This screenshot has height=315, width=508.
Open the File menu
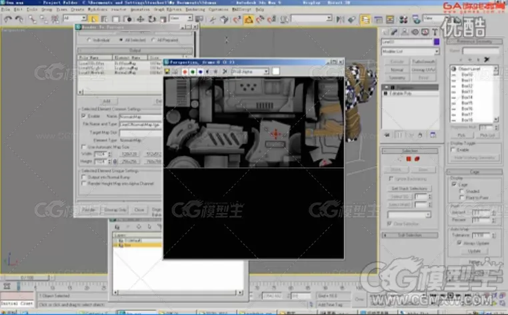[5, 10]
